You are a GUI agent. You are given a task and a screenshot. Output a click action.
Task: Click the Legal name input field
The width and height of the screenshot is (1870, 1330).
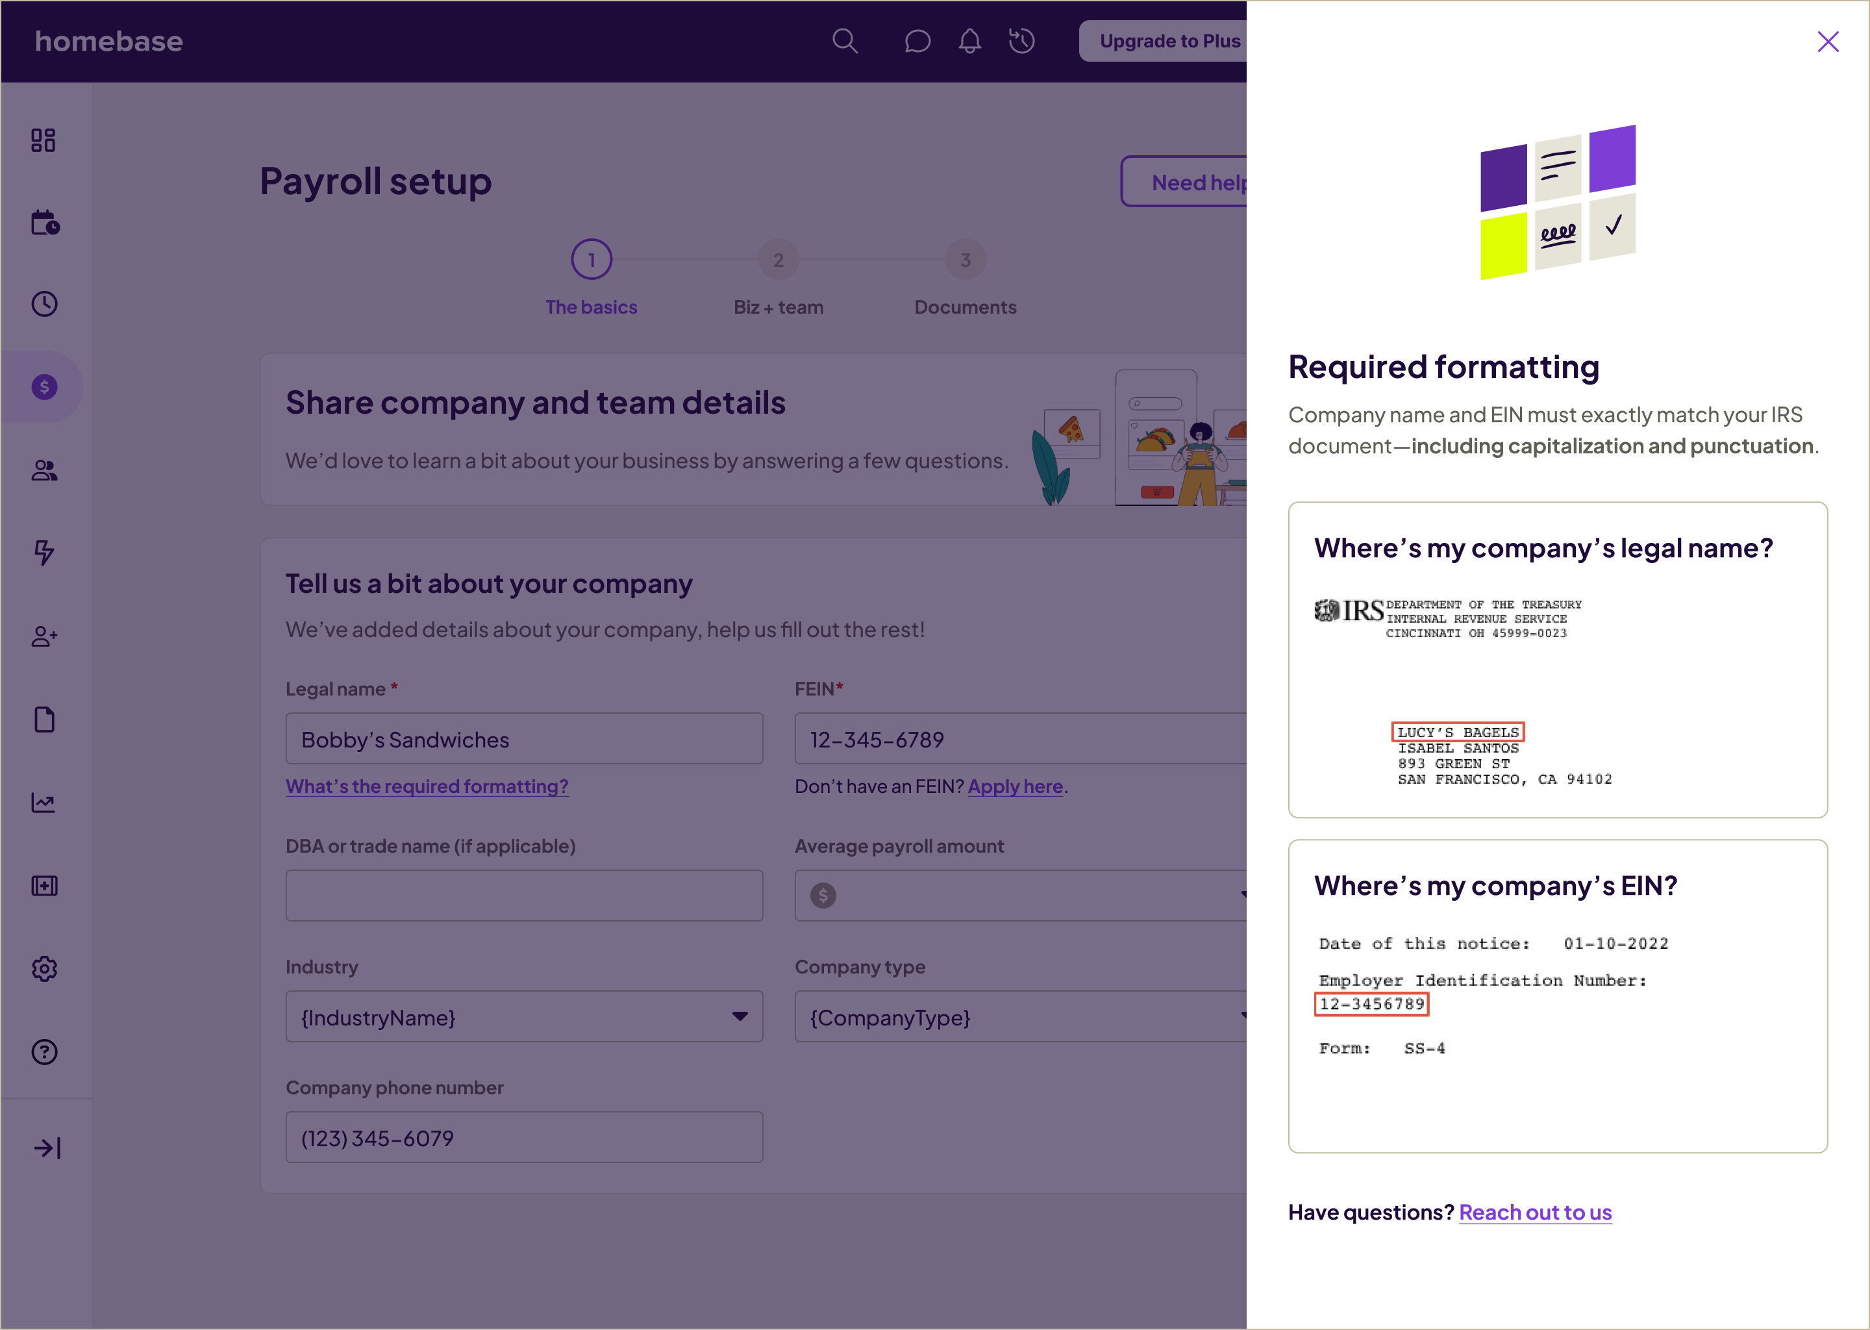pos(524,740)
